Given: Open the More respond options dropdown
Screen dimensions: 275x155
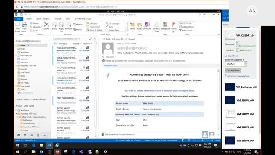Looking at the screenshot, I should pyautogui.click(x=78, y=30).
